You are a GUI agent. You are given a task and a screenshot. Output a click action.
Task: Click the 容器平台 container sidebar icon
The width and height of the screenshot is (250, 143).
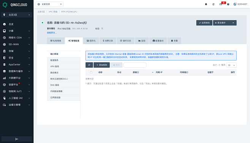[4, 84]
